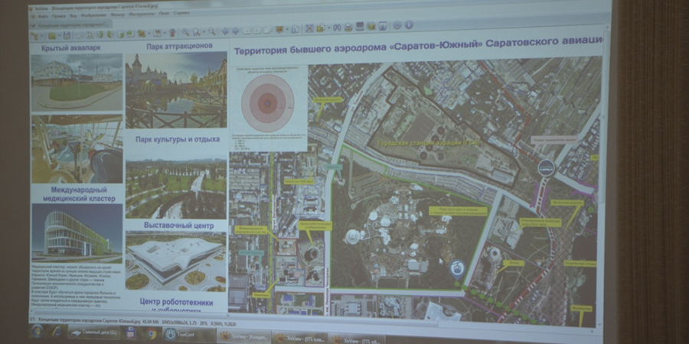The image size is (689, 344).
Task: Expand the dropdown arrow beside browser icon
Action: pos(43,36)
